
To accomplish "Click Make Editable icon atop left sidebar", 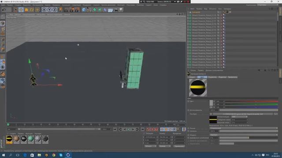I will coord(3,17).
